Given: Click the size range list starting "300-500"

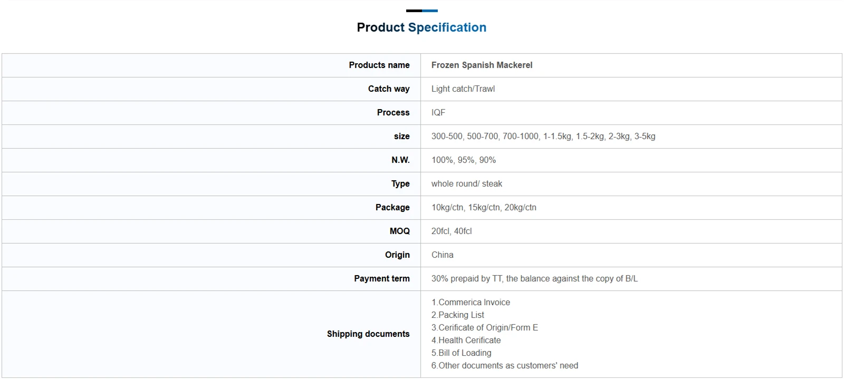Looking at the screenshot, I should [543, 136].
